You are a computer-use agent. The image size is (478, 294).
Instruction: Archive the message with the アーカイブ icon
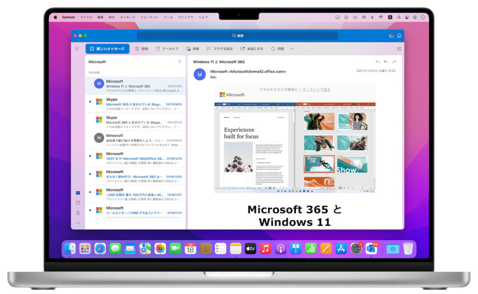click(158, 49)
